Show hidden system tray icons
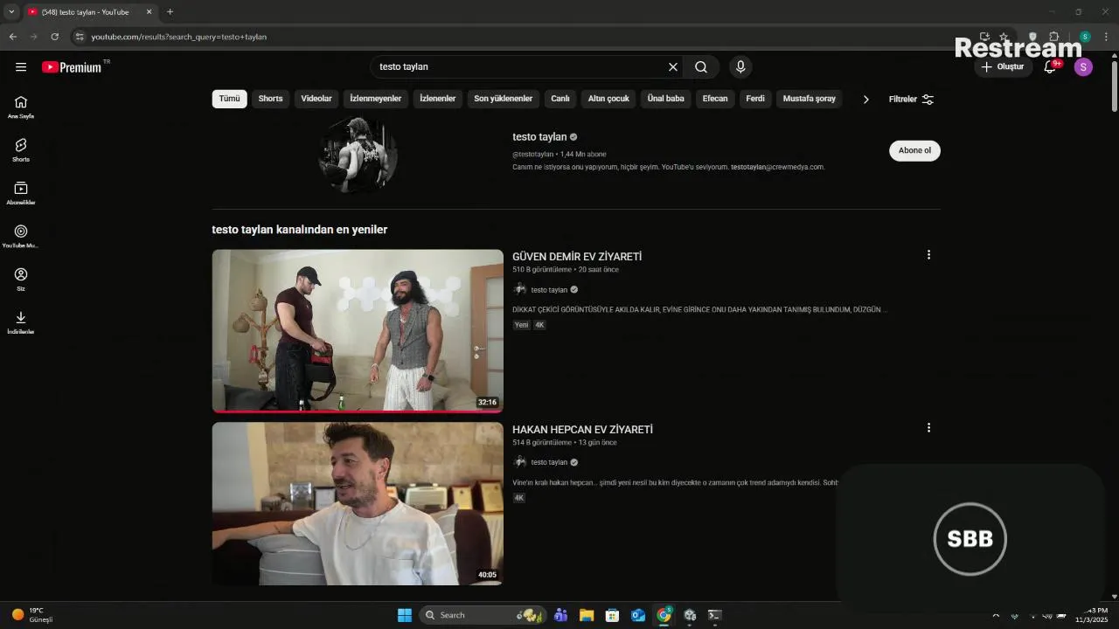Screen dimensions: 1119x629 click(995, 615)
